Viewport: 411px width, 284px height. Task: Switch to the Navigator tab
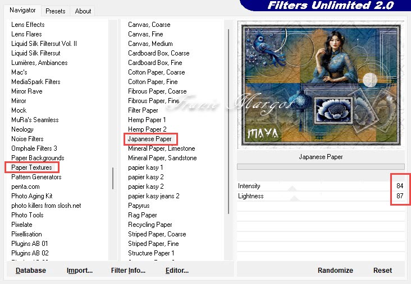[22, 10]
